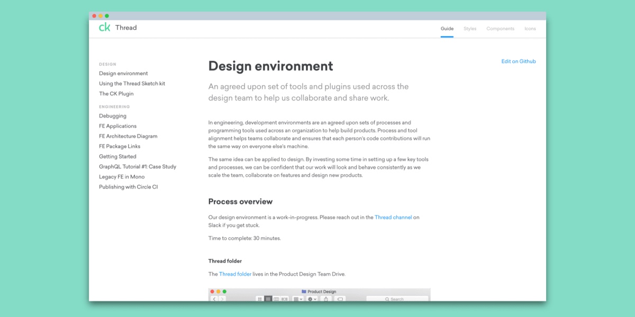
Task: Select list view icon in Finder screenshot
Action: click(x=268, y=299)
